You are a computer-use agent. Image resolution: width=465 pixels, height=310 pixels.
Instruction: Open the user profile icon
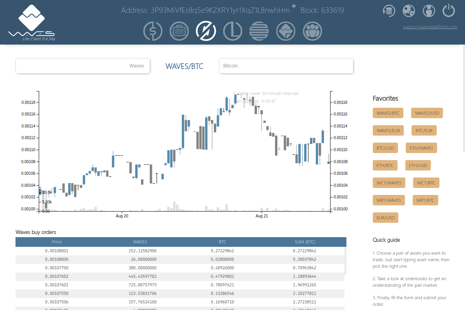[x=429, y=10]
